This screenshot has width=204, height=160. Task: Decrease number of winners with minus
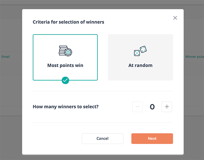(138, 107)
